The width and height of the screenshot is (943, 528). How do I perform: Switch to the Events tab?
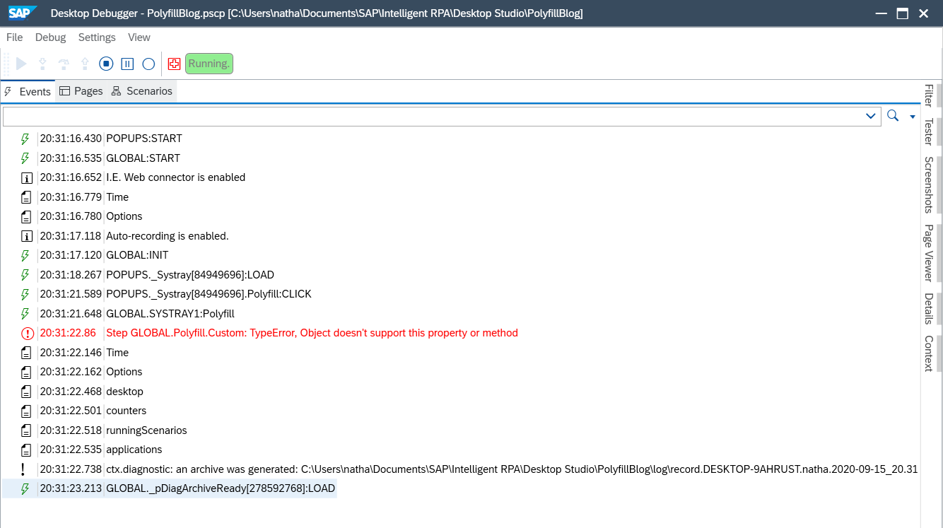pyautogui.click(x=28, y=92)
